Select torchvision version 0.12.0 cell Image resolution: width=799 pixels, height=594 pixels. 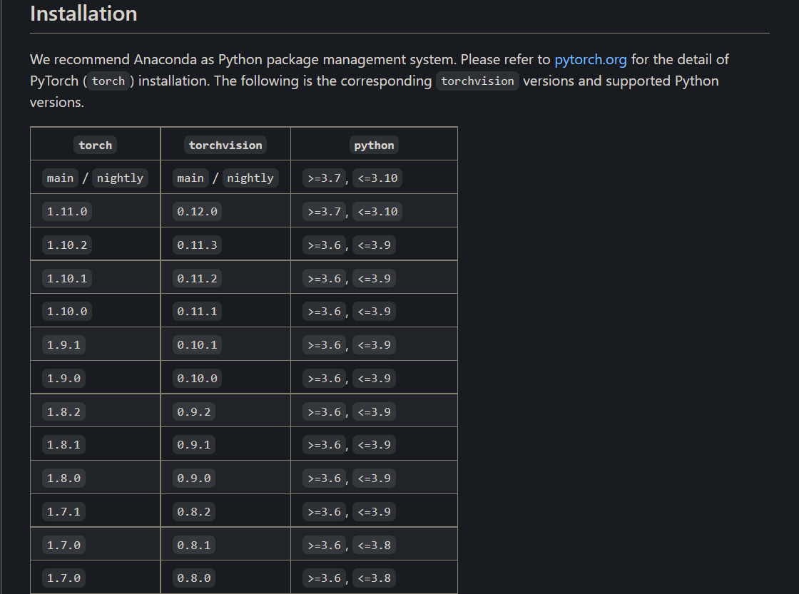tap(197, 211)
